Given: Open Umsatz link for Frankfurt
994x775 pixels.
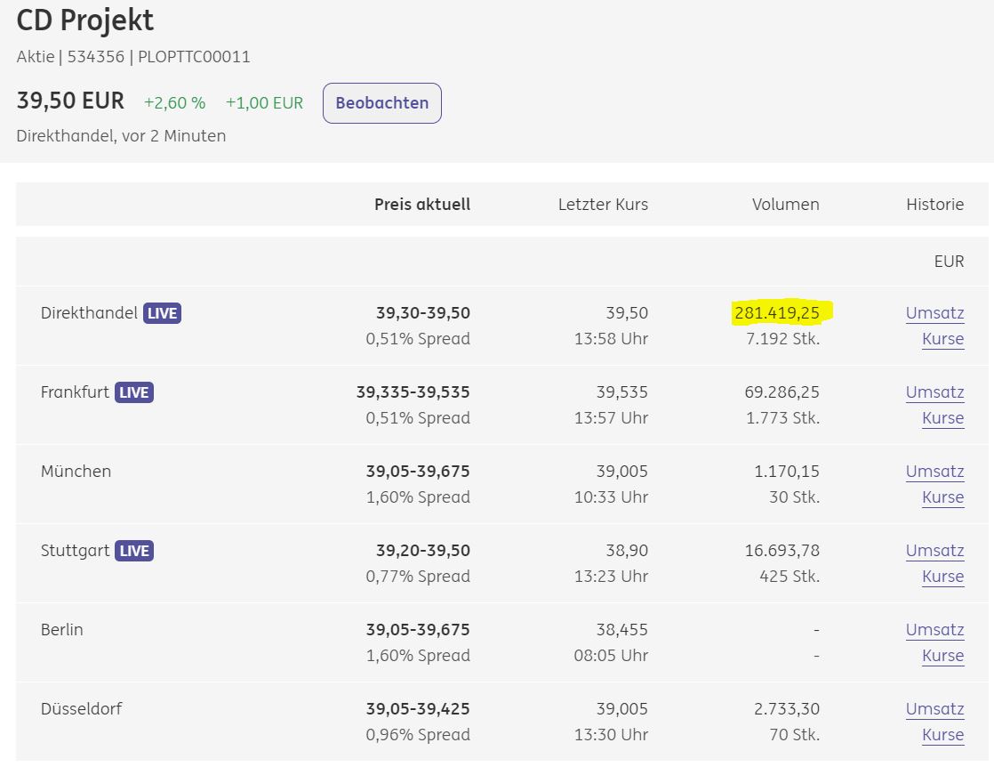Looking at the screenshot, I should [934, 392].
